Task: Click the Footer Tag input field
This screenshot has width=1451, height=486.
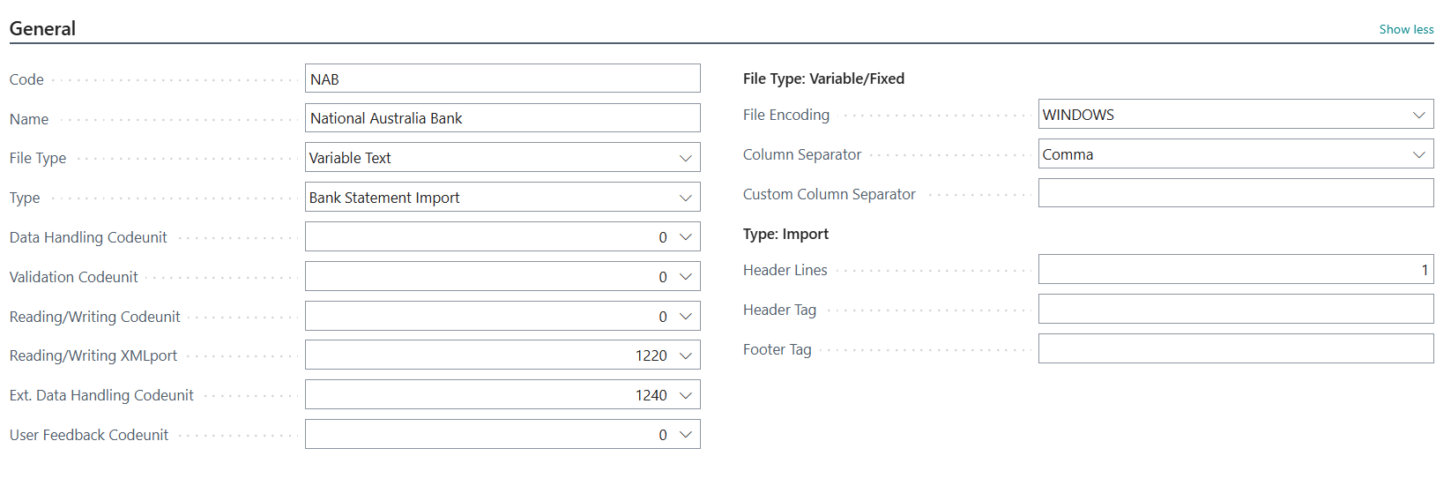Action: (x=1235, y=349)
